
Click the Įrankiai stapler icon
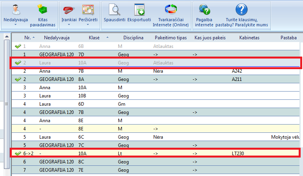click(69, 10)
